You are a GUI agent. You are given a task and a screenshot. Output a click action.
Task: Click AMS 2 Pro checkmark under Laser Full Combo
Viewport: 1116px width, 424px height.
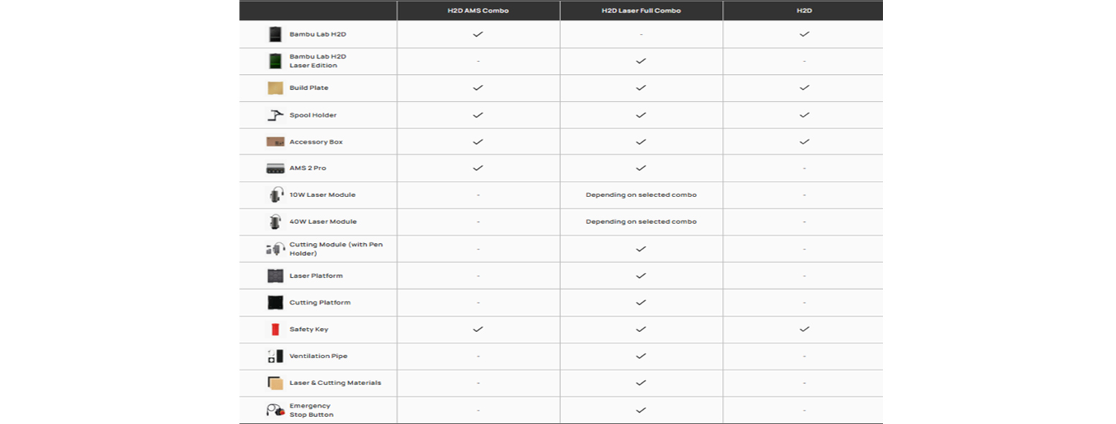click(x=641, y=168)
